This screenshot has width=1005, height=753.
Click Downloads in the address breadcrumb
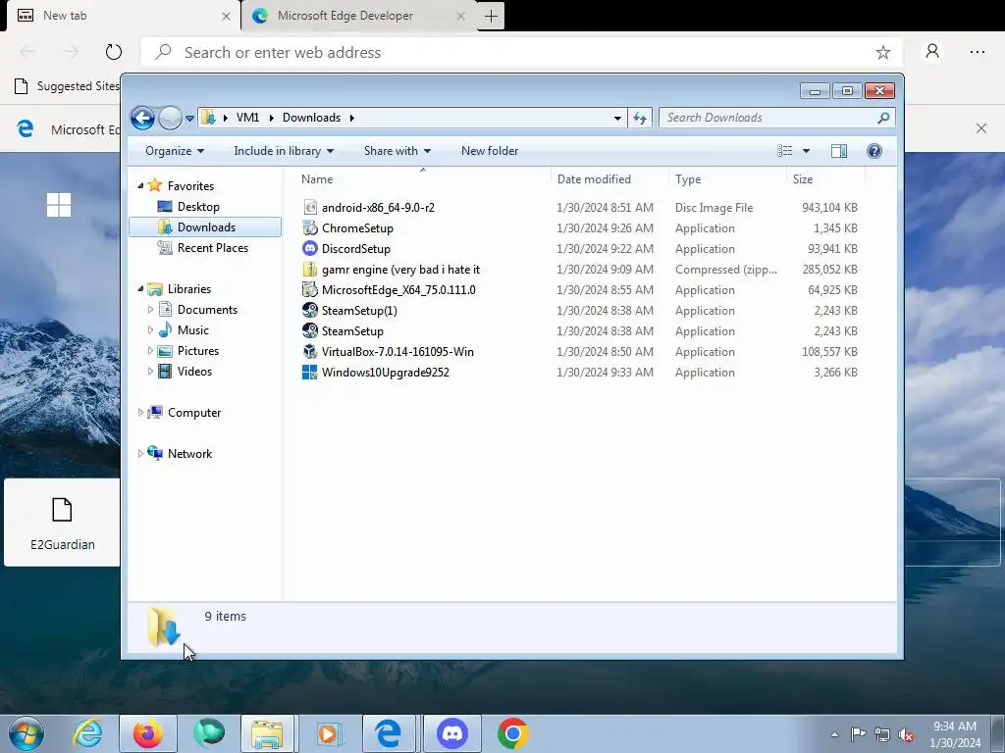pos(311,118)
